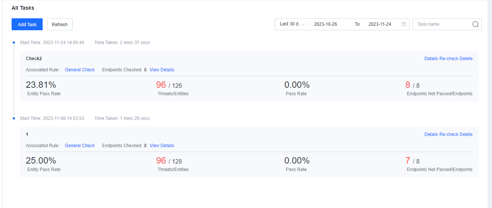Click the Refresh button
Screen dimensions: 492x208
click(60, 24)
